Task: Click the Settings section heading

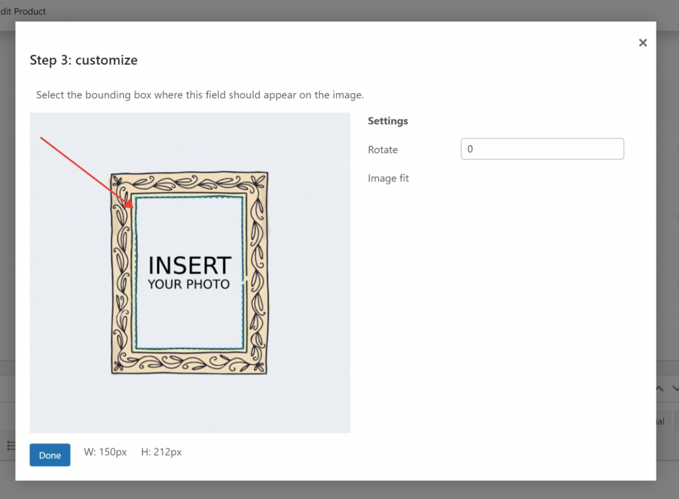Action: pyautogui.click(x=387, y=121)
